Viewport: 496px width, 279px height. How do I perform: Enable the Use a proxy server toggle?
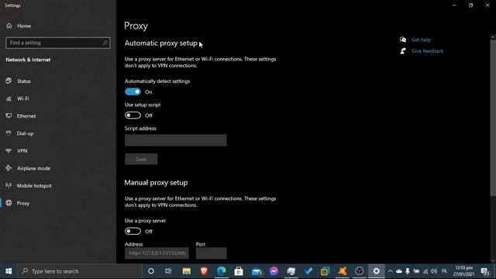[133, 231]
